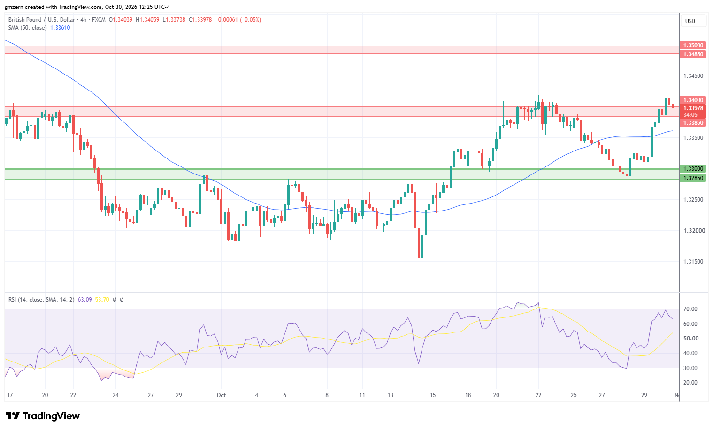Click the 18 date label on time axis
This screenshot has height=430, width=713.
[x=468, y=395]
